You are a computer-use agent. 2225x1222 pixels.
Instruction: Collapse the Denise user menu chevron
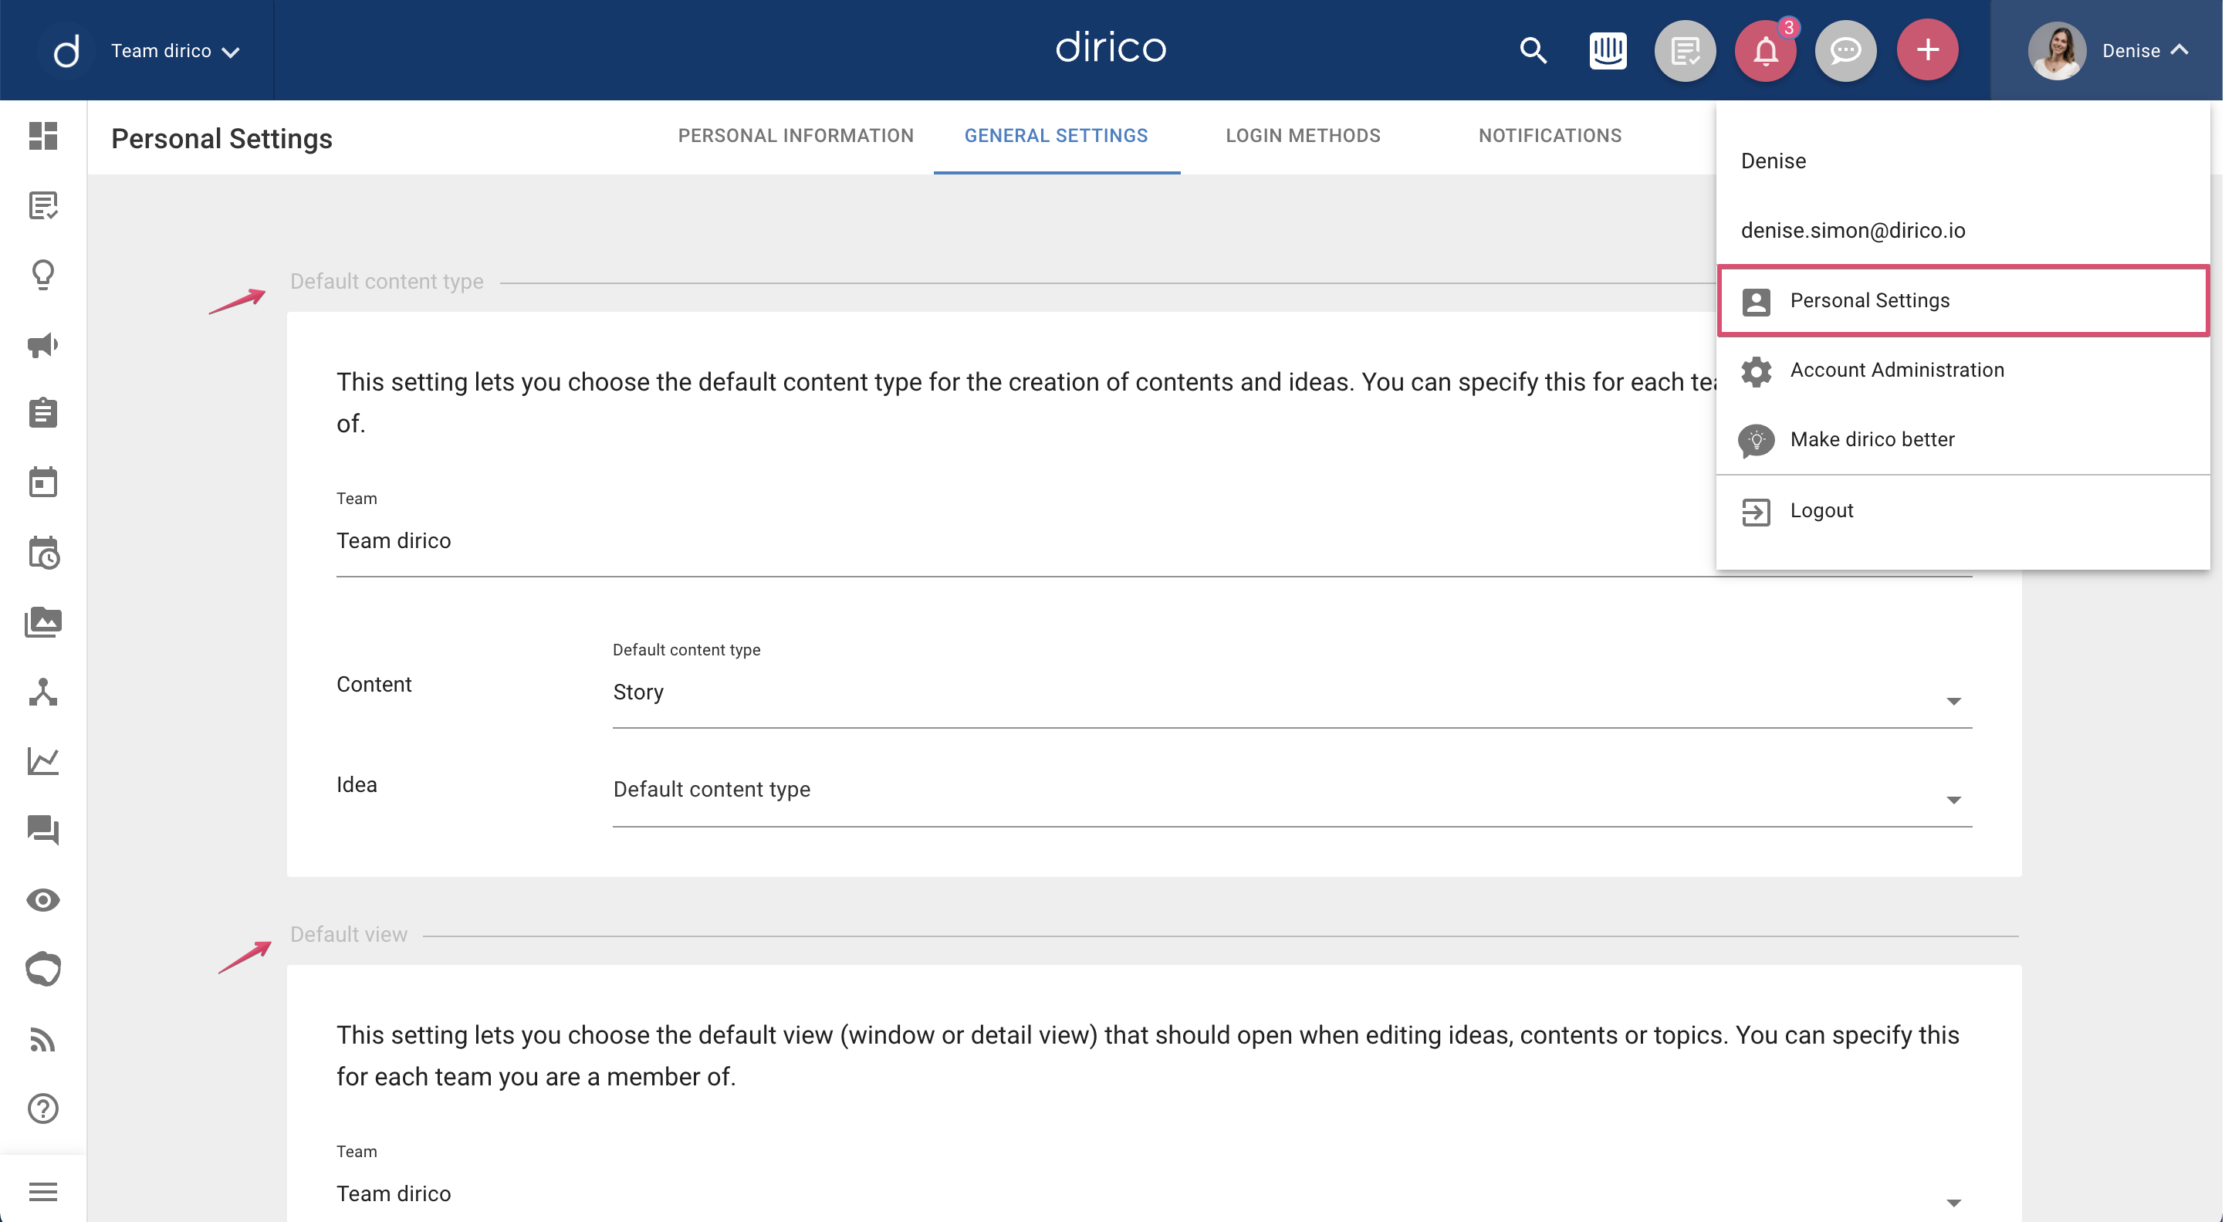tap(2180, 50)
